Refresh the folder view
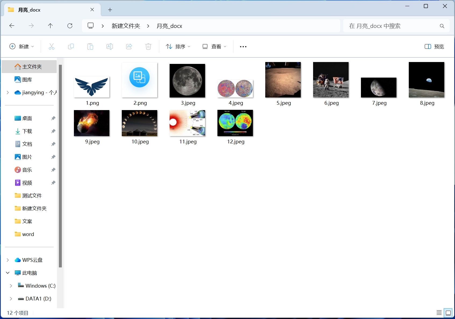 coord(70,26)
